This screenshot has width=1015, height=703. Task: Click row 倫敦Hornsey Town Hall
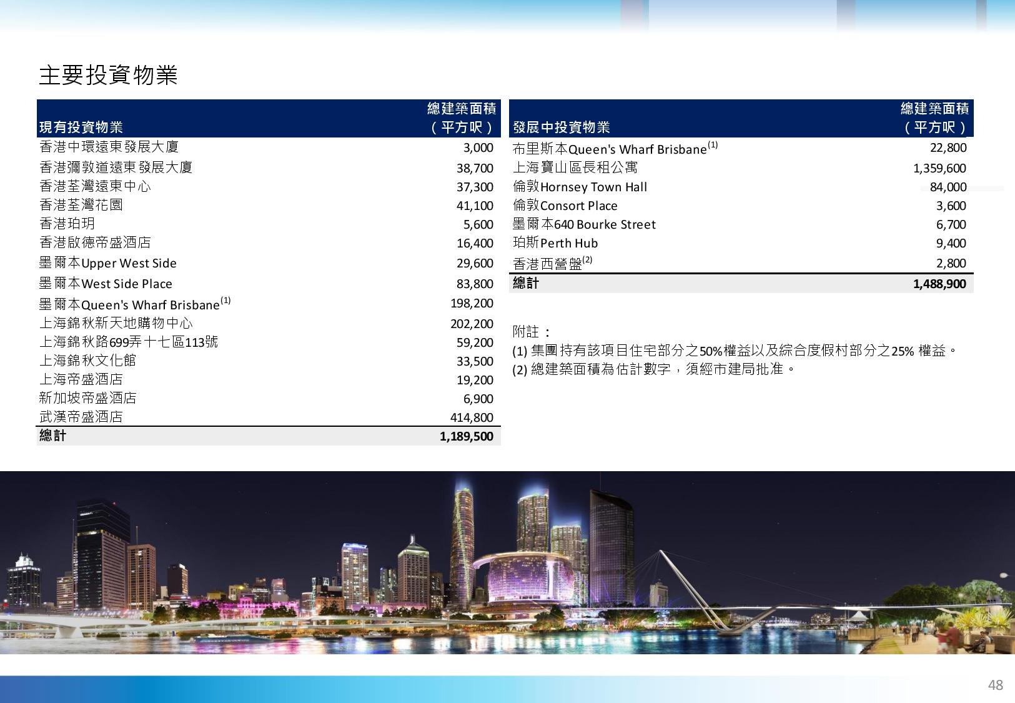[742, 186]
